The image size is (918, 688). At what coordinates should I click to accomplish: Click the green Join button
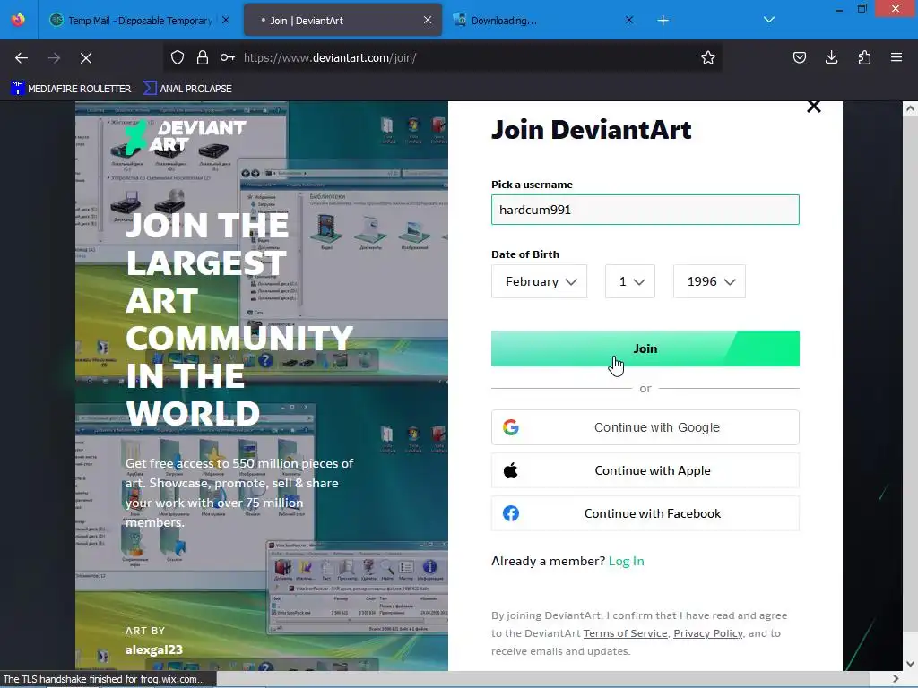click(x=645, y=348)
